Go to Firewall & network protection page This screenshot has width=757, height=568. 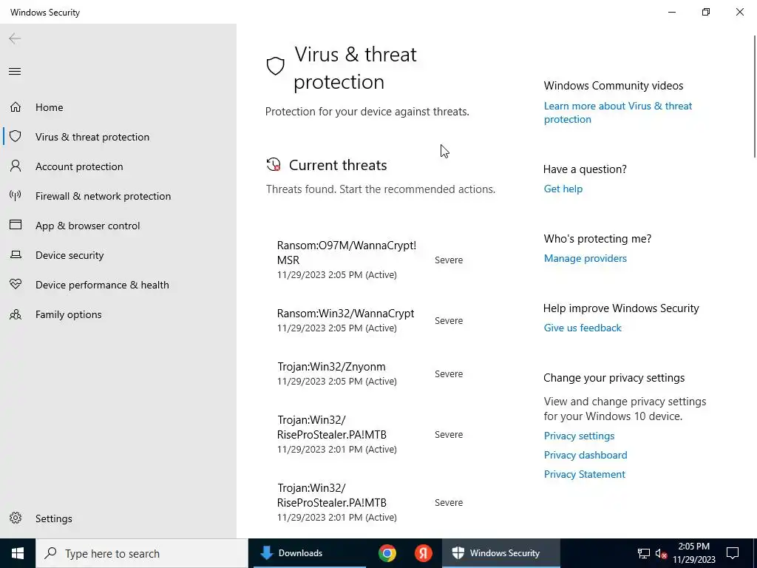(x=103, y=196)
